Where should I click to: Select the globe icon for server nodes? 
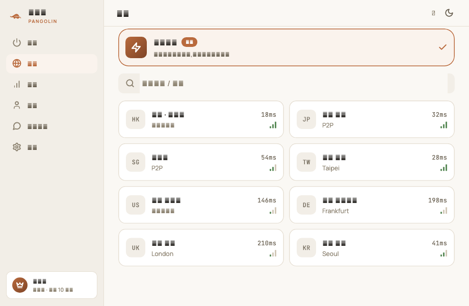[17, 63]
